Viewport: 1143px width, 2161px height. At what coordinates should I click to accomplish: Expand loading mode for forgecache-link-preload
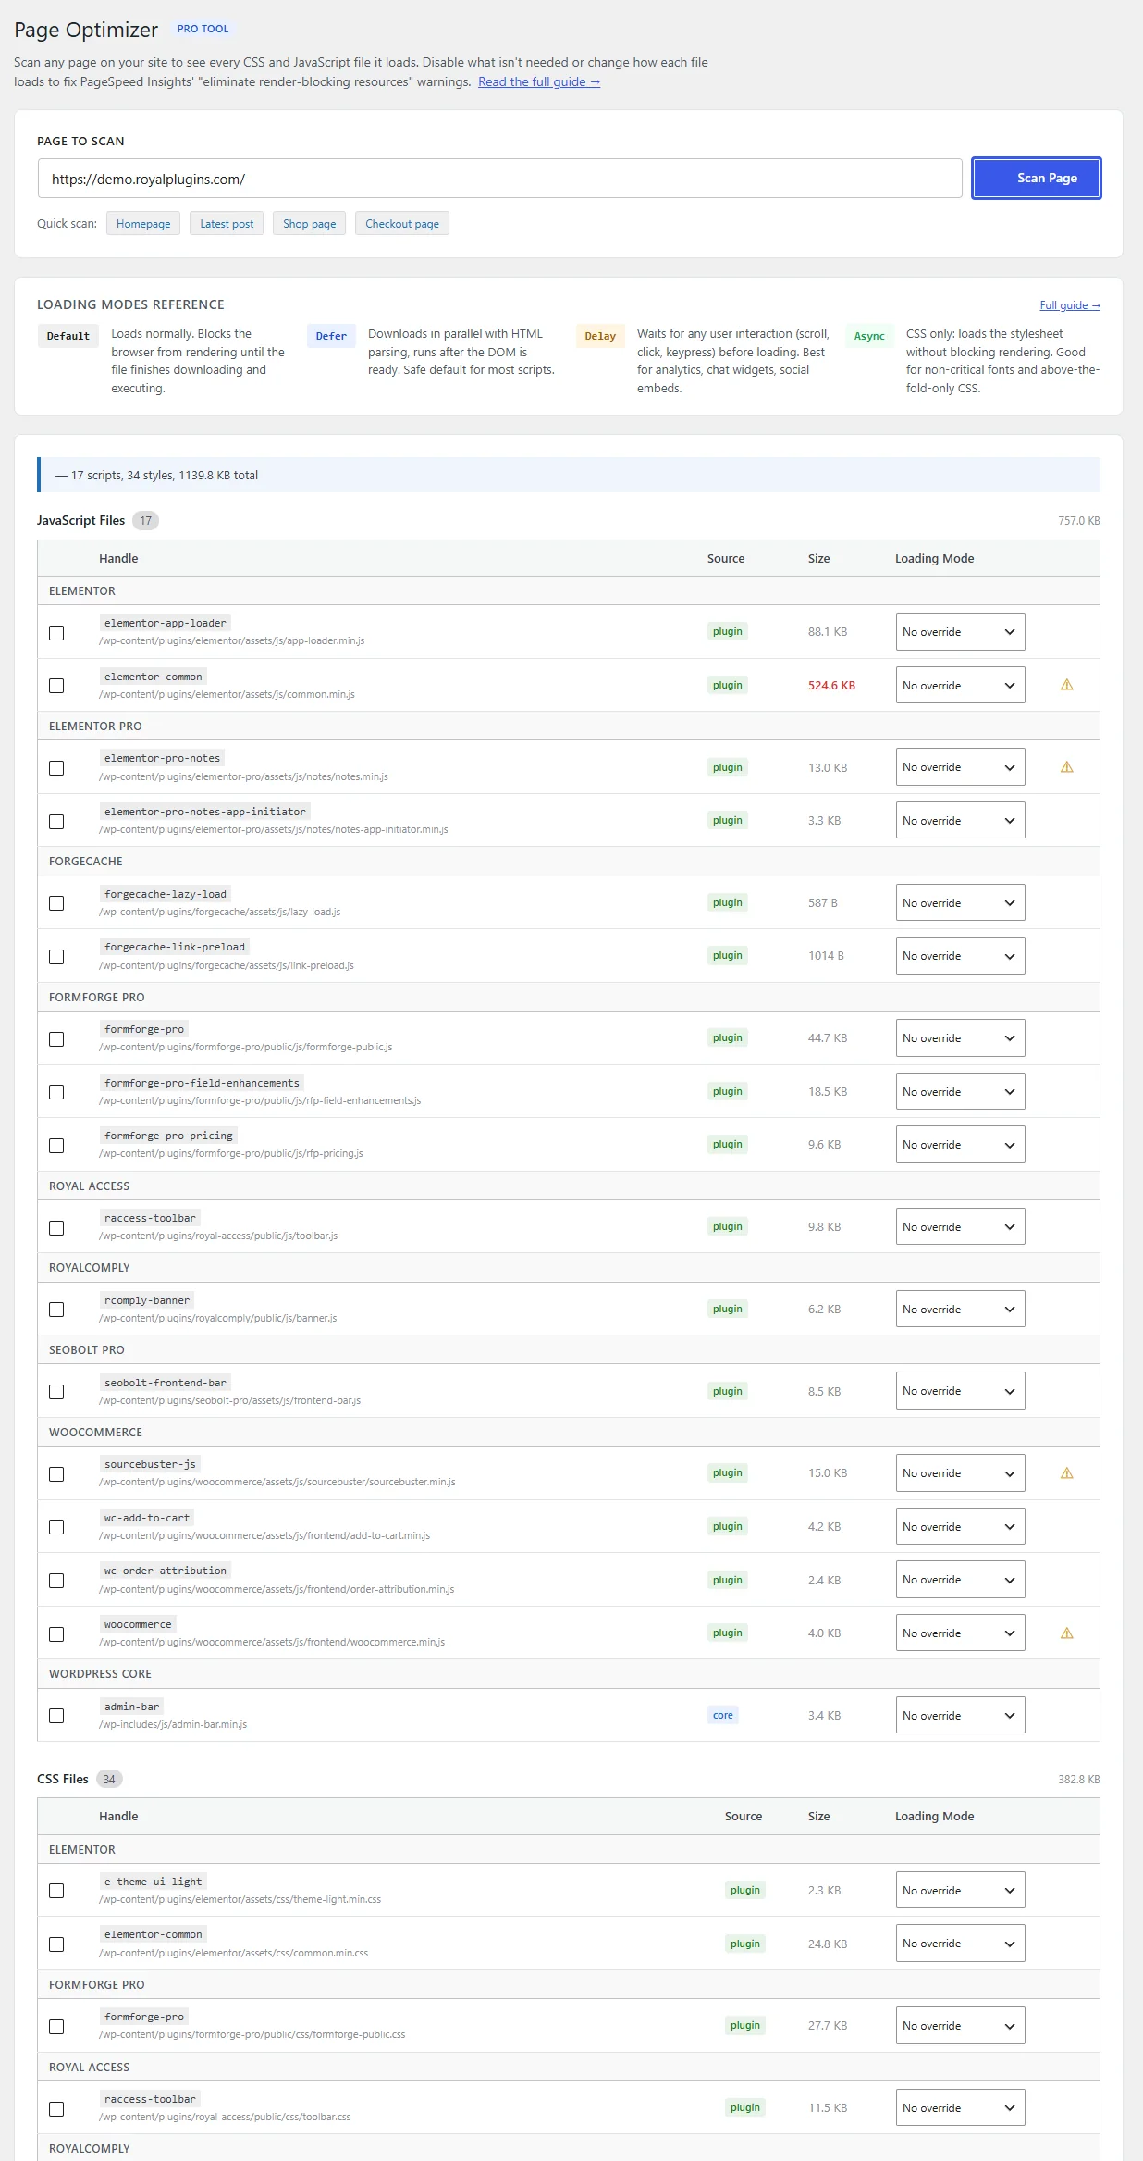pos(960,956)
